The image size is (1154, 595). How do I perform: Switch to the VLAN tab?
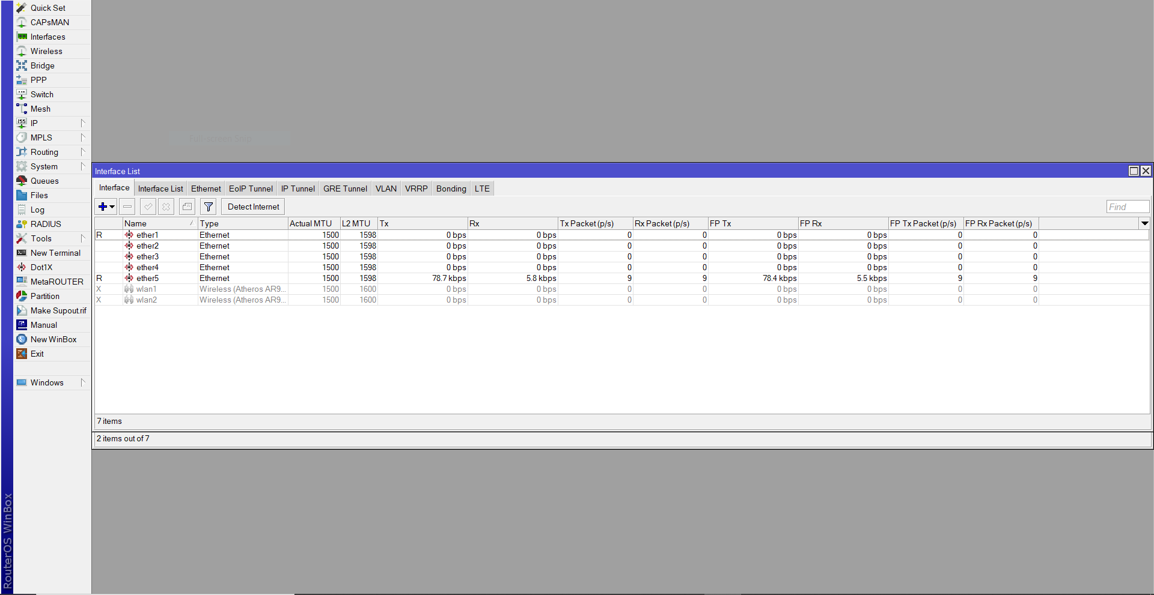click(386, 189)
